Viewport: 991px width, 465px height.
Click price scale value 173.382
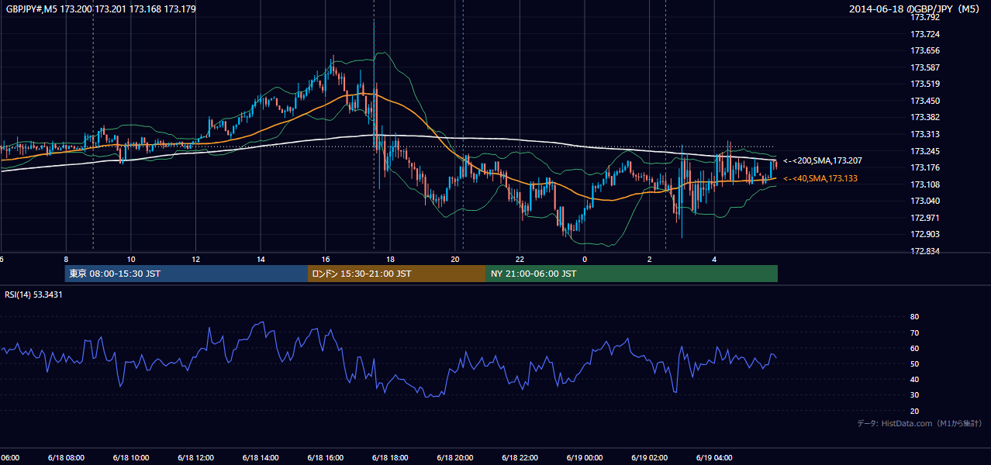925,117
